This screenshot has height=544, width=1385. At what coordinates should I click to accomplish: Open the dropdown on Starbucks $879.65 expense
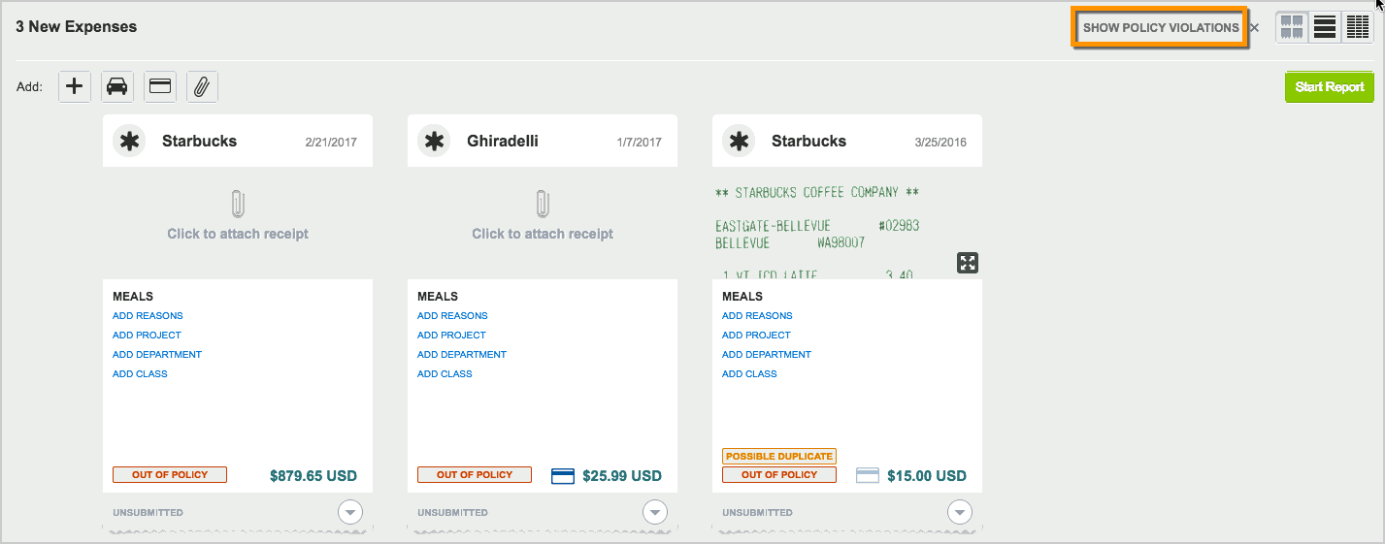point(350,512)
